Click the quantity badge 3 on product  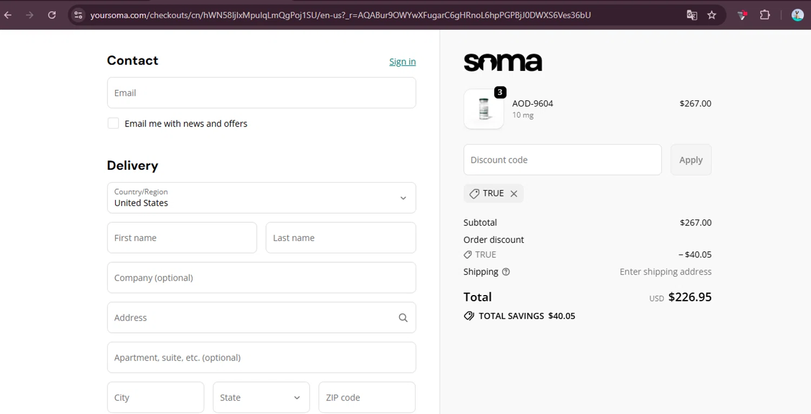click(x=500, y=92)
